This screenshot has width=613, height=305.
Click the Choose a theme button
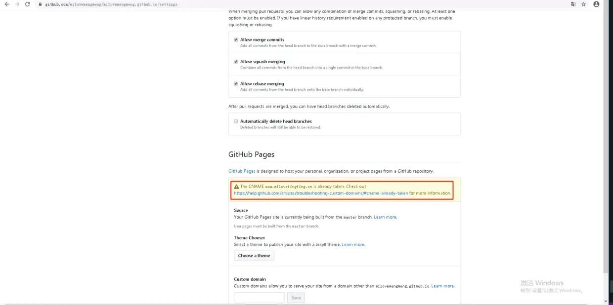point(254,256)
